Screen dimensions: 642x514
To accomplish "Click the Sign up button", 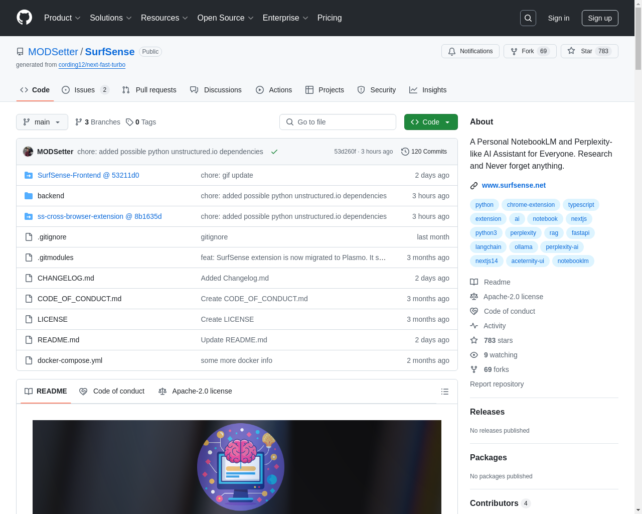I will pyautogui.click(x=600, y=18).
